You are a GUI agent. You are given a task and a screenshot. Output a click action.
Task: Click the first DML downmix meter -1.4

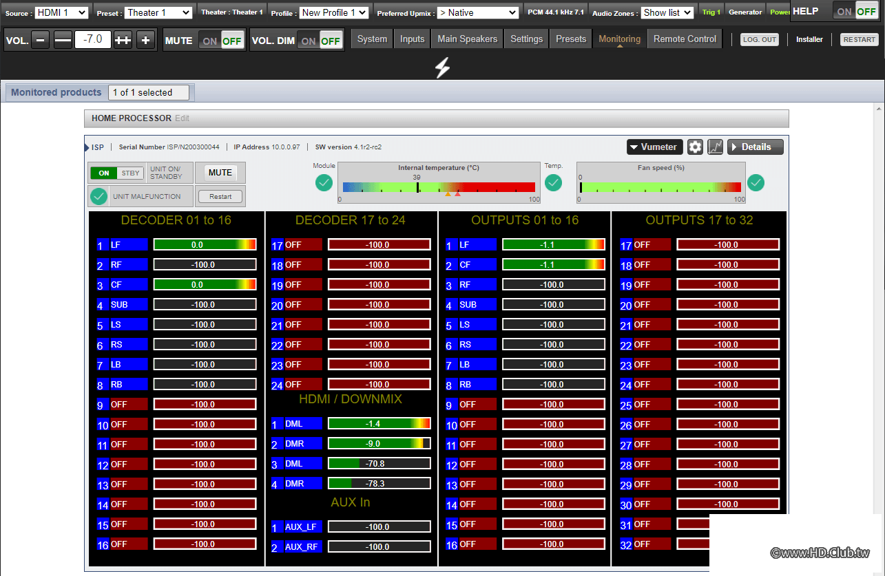[x=379, y=423]
